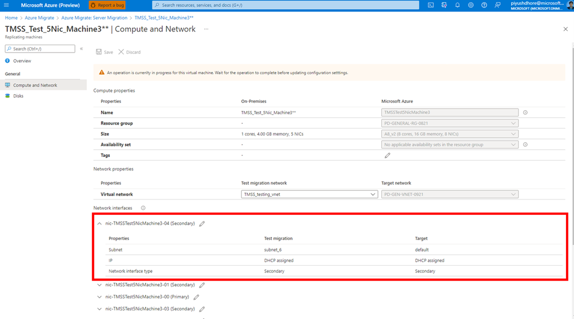Click Microsoft Azure (Preview) portal title
Screen dimensions: 574x319
50,5
